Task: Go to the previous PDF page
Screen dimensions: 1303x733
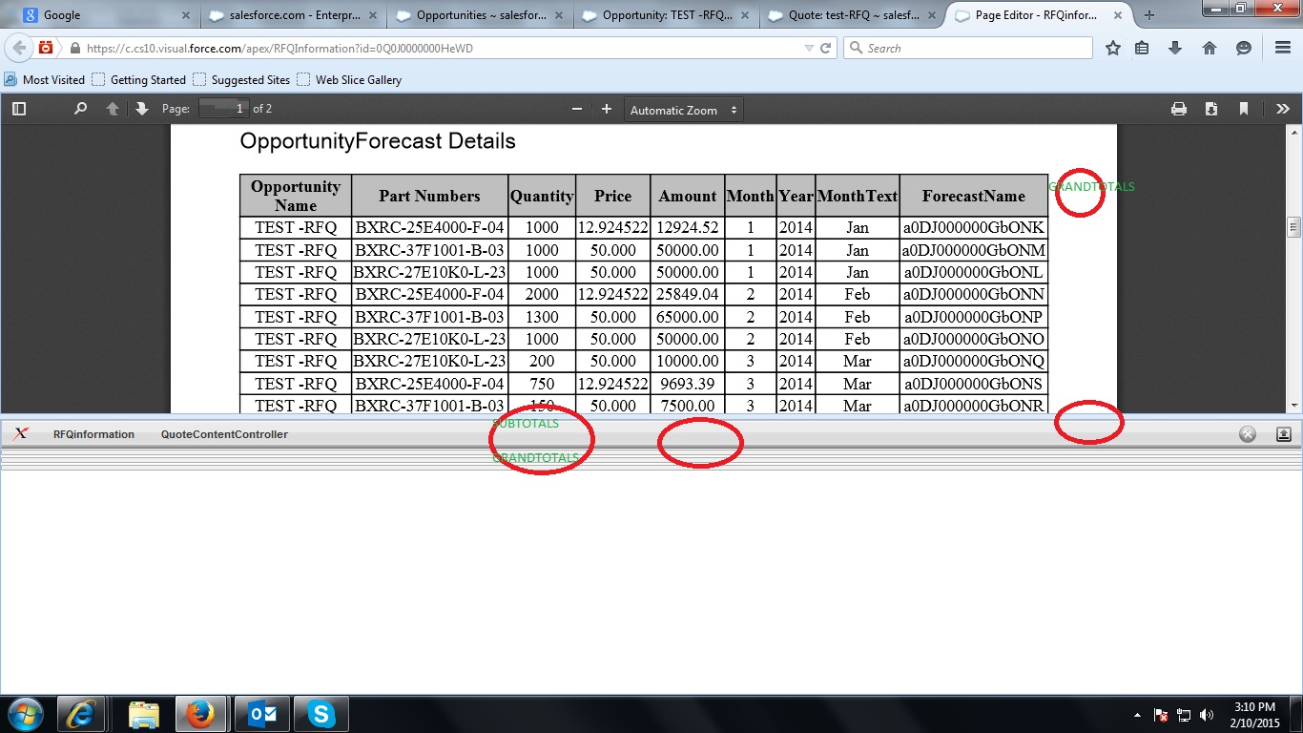Action: (x=113, y=109)
